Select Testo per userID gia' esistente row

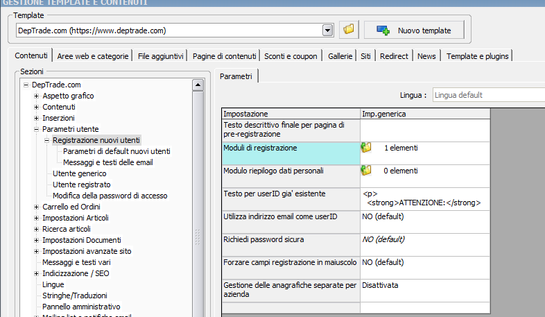click(x=291, y=199)
